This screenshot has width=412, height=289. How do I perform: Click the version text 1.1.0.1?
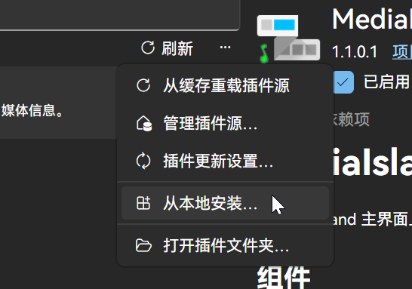click(355, 52)
